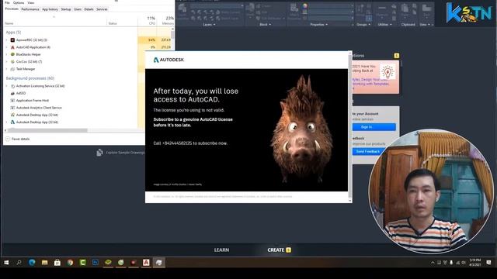Screen dimensions: 497x279
Task: Click Fewer details in Task Manager
Action: [x=18, y=139]
